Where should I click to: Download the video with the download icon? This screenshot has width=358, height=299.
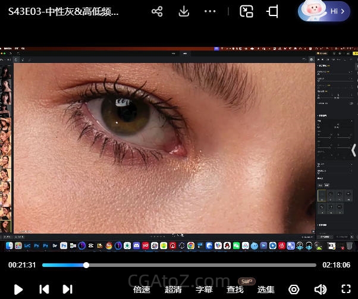point(184,11)
